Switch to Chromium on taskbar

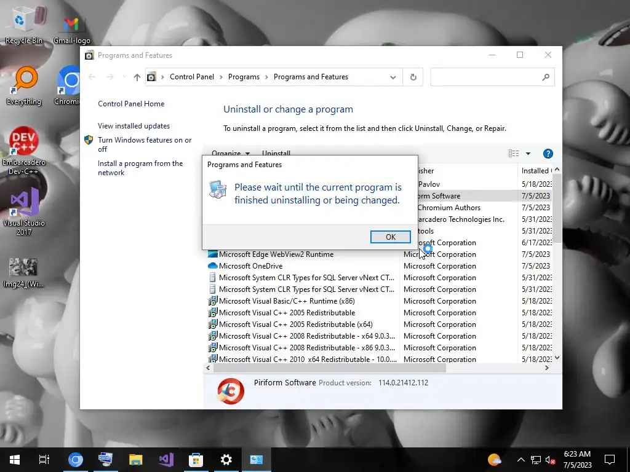pyautogui.click(x=75, y=460)
